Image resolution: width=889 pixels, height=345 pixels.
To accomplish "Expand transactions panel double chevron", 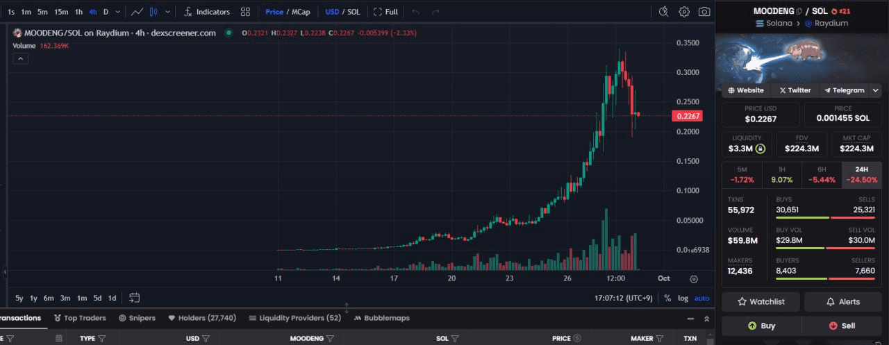I will [706, 319].
